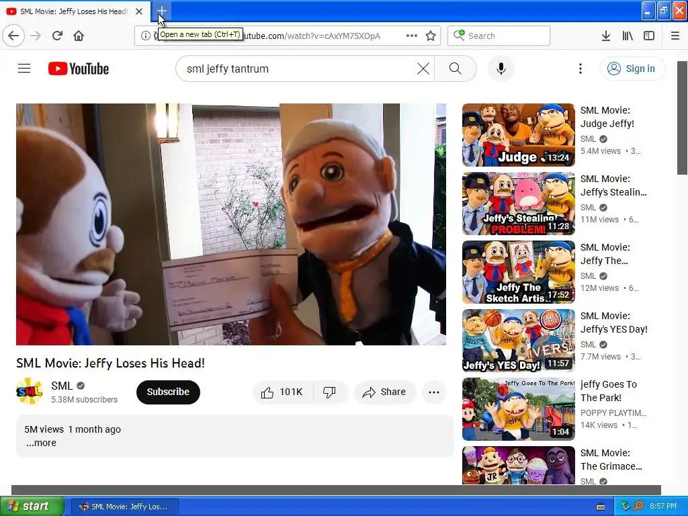
Task: Open SML channel name under the video
Action: [x=61, y=386]
